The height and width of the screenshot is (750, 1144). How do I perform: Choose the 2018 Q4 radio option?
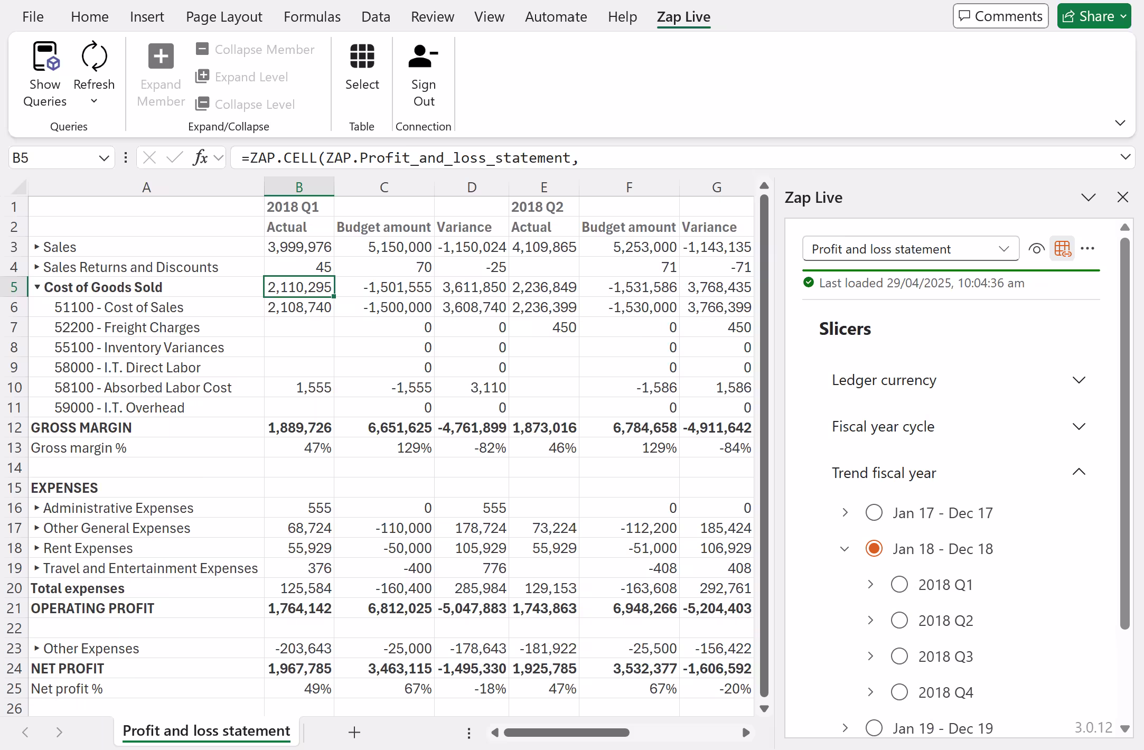(x=899, y=692)
